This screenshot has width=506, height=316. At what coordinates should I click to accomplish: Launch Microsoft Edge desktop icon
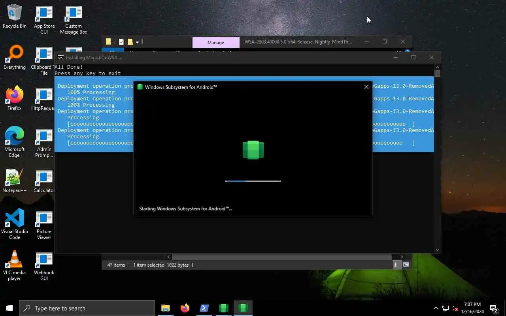pos(15,142)
